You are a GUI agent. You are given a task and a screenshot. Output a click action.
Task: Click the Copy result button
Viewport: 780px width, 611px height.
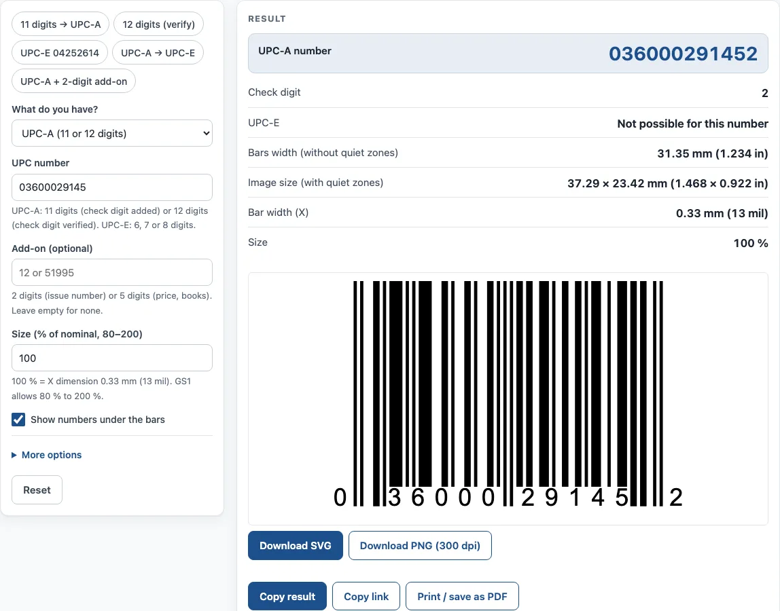(287, 596)
